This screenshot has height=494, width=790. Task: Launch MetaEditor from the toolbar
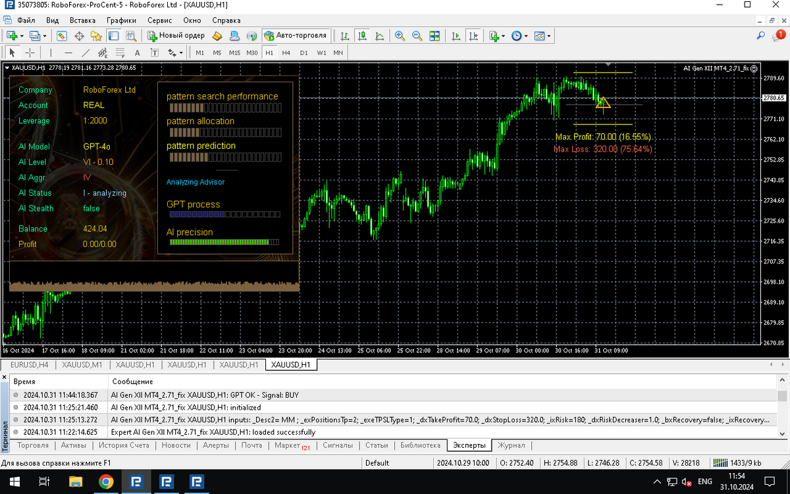[x=218, y=36]
